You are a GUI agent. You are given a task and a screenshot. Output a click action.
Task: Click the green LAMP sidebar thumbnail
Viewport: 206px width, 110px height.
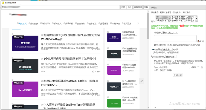tap(114, 103)
